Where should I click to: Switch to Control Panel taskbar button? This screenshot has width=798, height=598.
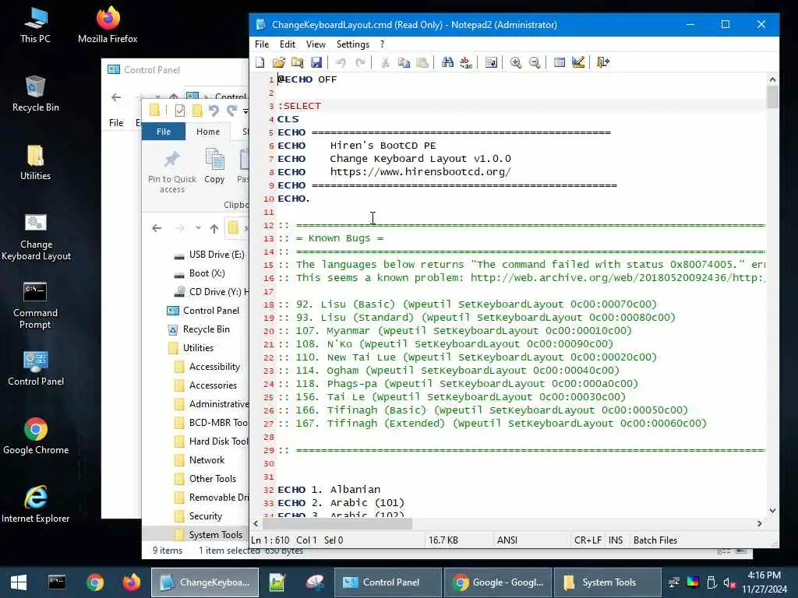[388, 582]
